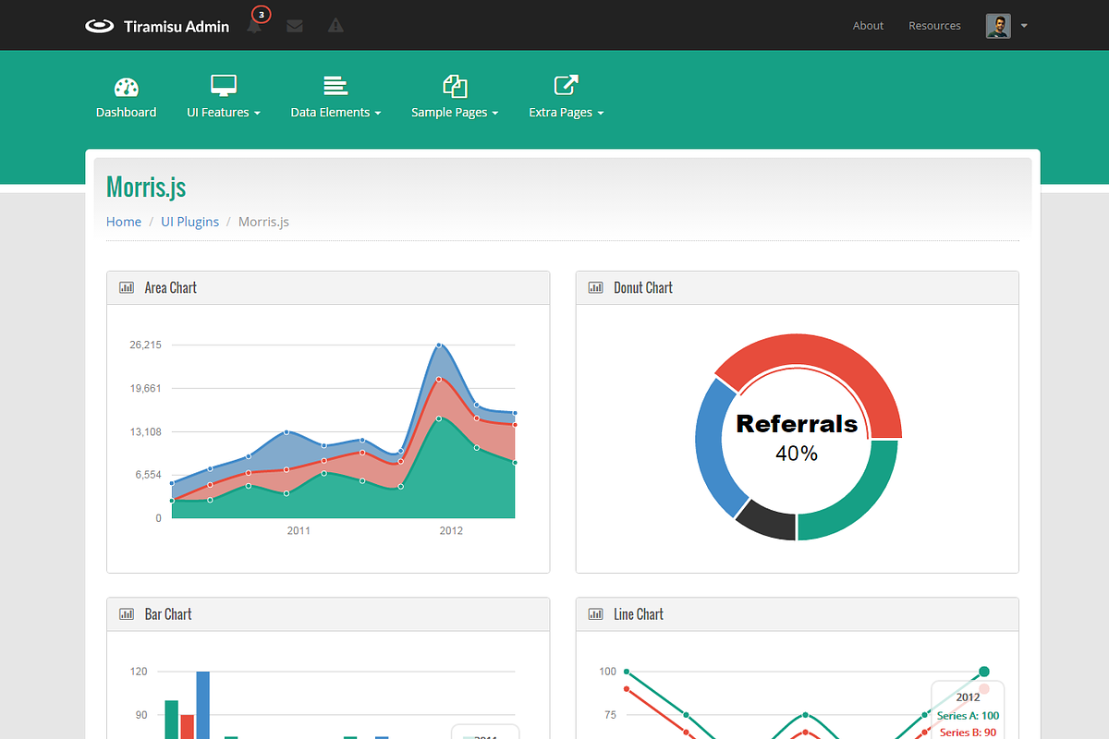Click the Area Chart panel title
1109x739 pixels.
point(171,287)
